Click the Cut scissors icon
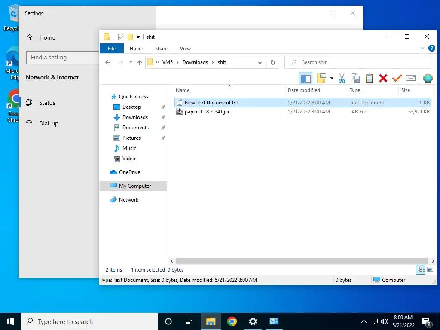This screenshot has width=440, height=330. 342,78
